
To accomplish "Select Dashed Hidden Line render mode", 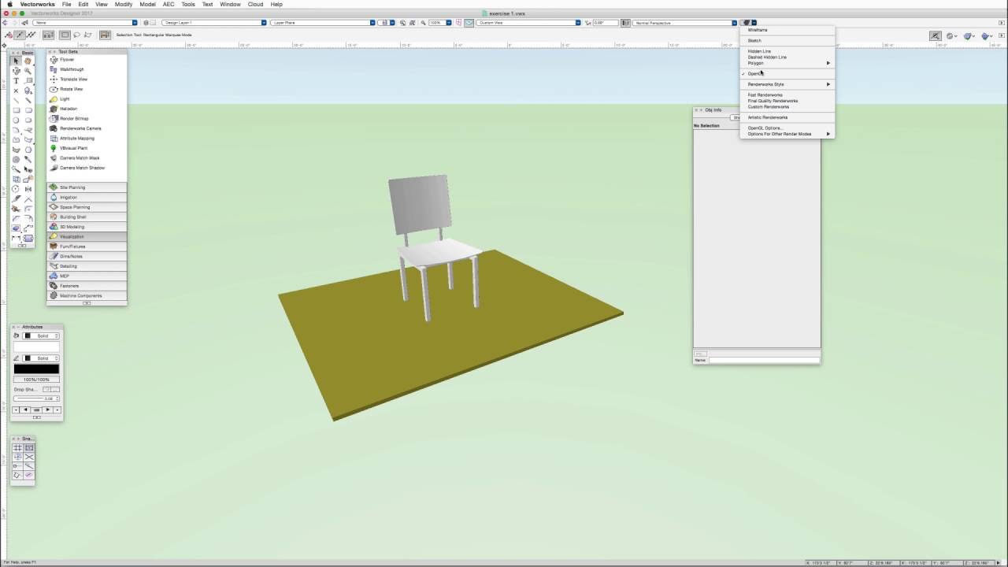I will point(787,57).
